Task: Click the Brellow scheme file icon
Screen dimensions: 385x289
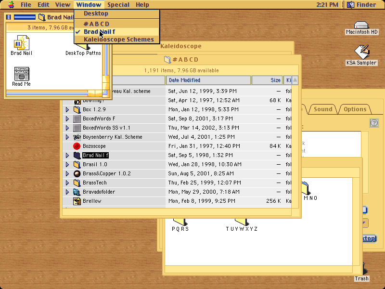Action: point(77,201)
